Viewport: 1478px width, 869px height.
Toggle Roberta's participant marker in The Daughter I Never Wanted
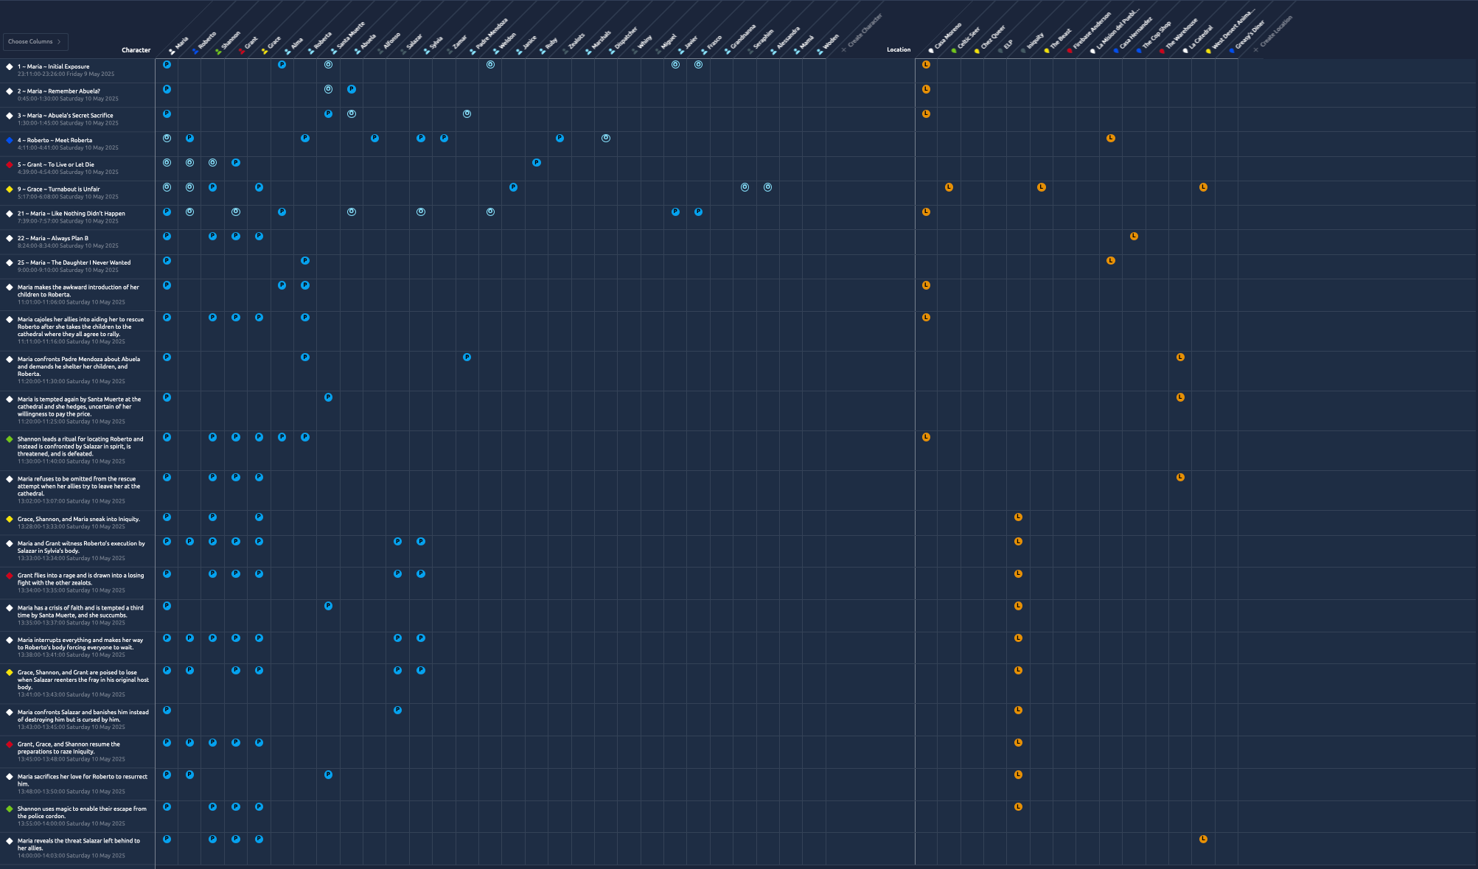305,261
